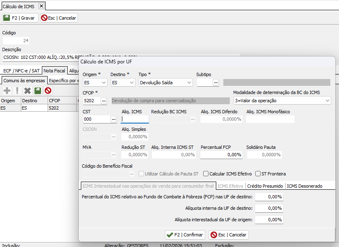Click the X delete icon in grid toolbar

[27, 90]
